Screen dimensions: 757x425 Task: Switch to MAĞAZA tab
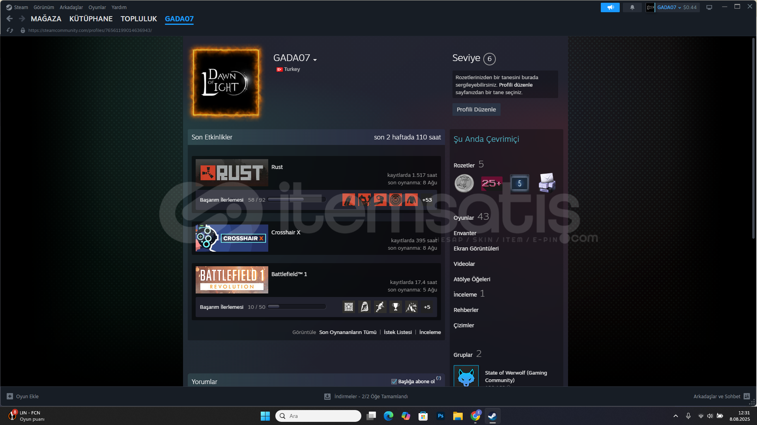(46, 19)
